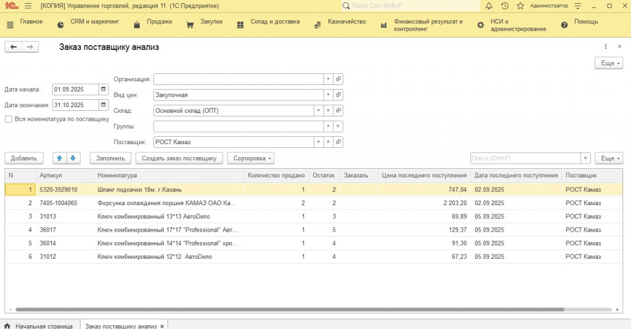Focus the global search field
This screenshot has width=631, height=329.
410,6
